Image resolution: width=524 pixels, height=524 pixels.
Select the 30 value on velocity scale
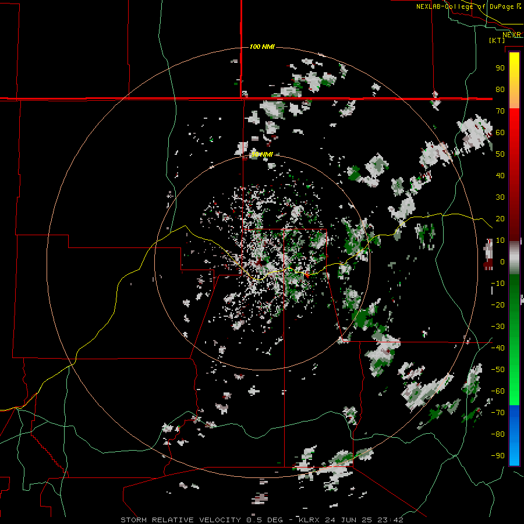500,197
